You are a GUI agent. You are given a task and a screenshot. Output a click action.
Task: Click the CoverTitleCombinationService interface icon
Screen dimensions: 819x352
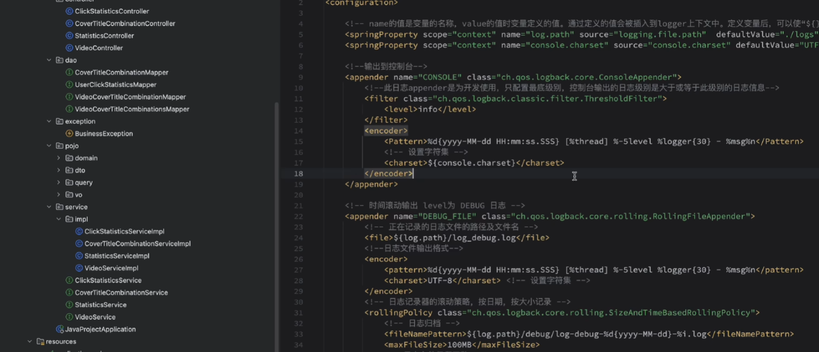69,292
